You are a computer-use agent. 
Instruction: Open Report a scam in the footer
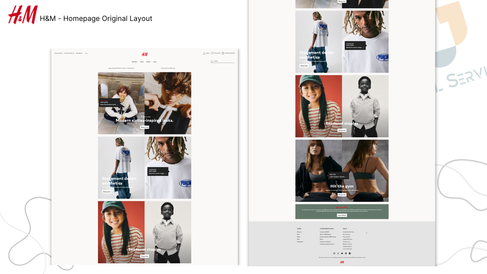[347, 244]
